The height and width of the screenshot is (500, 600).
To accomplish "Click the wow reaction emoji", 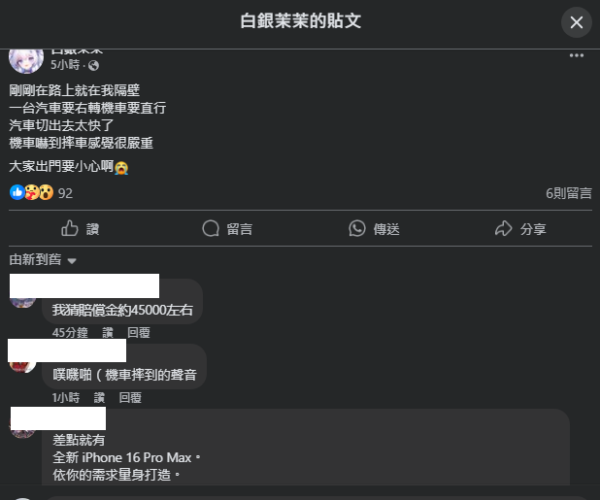I will (x=46, y=192).
